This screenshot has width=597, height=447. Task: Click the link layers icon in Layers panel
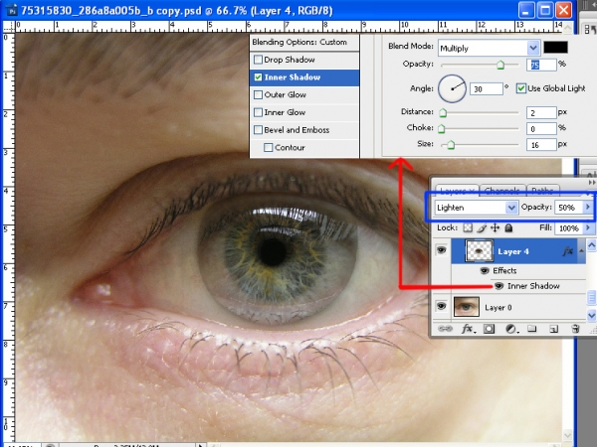(445, 329)
